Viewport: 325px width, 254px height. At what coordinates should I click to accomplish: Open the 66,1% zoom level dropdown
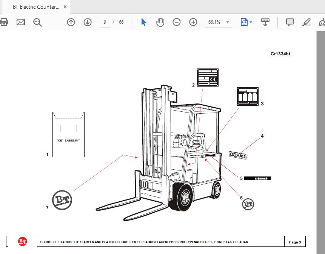pyautogui.click(x=228, y=22)
